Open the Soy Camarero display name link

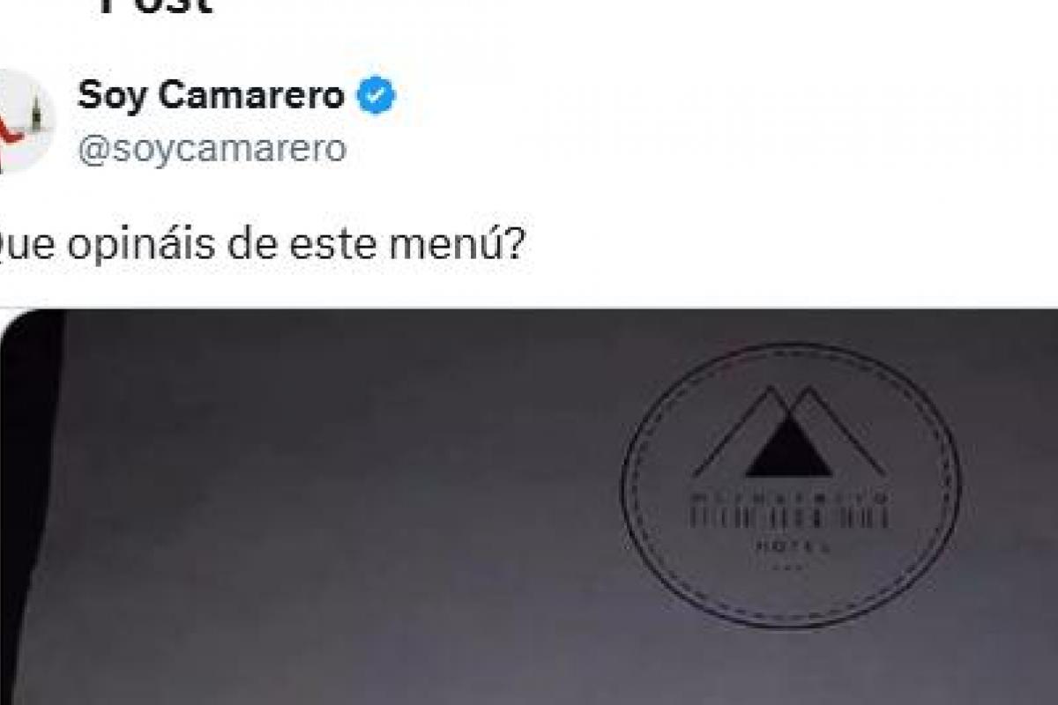tap(211, 96)
